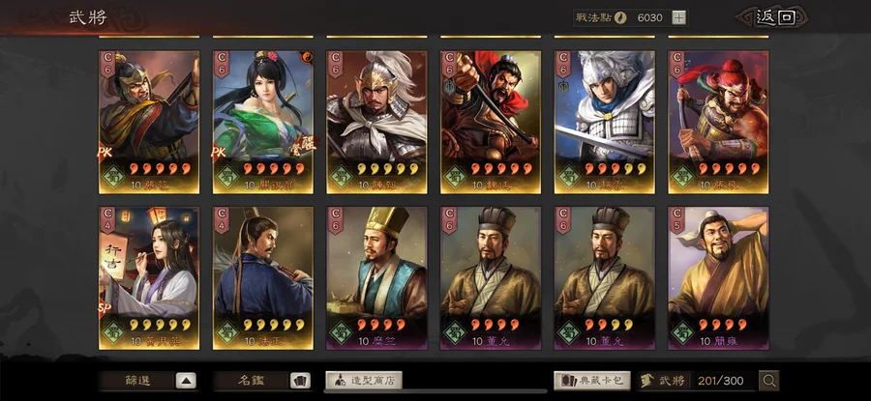Expand the 篩選 filter arrow
The height and width of the screenshot is (401, 871).
pos(186,381)
